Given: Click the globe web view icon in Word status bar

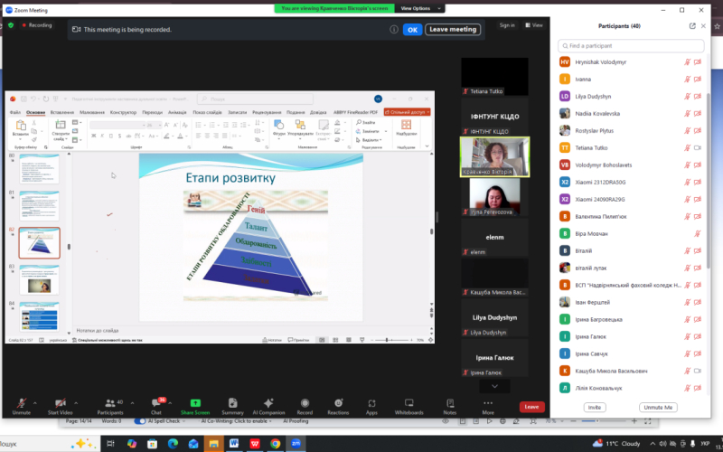Looking at the screenshot, I should coord(502,421).
